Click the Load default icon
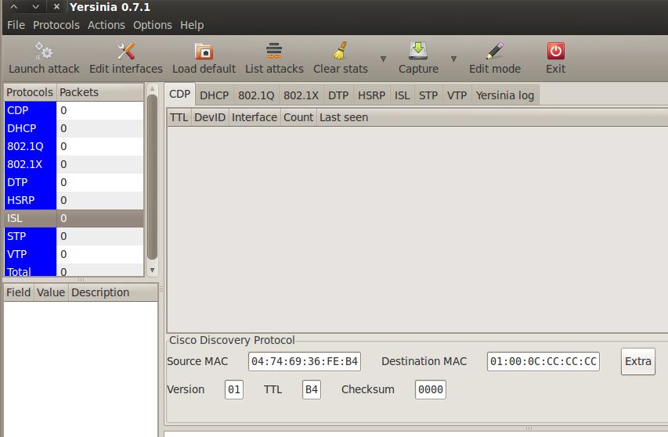The image size is (668, 437). [x=204, y=51]
